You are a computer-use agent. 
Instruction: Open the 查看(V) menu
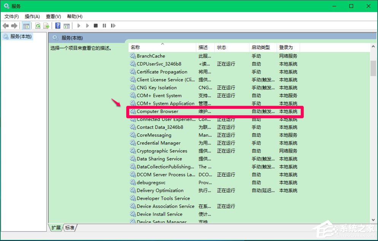[x=53, y=16]
